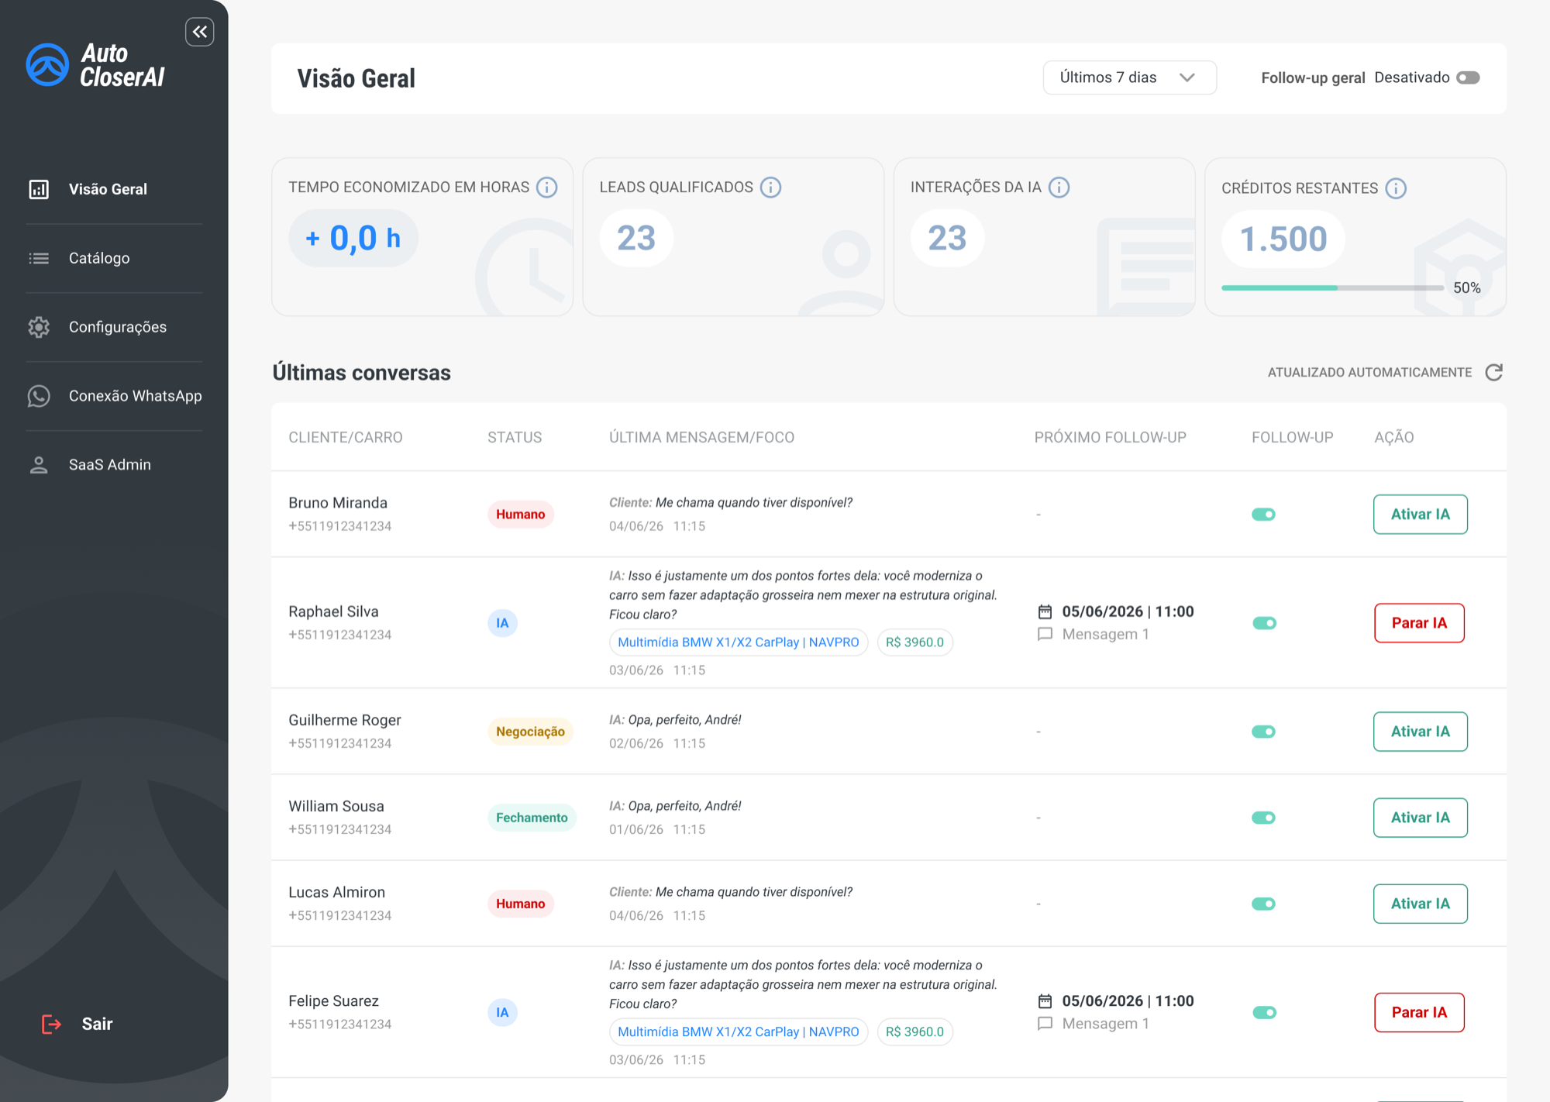The height and width of the screenshot is (1102, 1550).
Task: Click the CLIENTE/CARRO column header
Action: coord(346,438)
